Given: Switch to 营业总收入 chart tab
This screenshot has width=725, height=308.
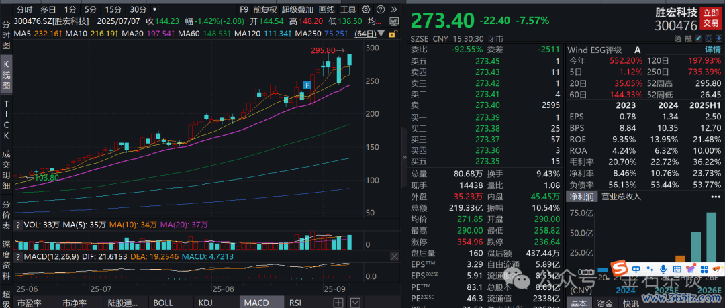Looking at the screenshot, I should (x=621, y=197).
